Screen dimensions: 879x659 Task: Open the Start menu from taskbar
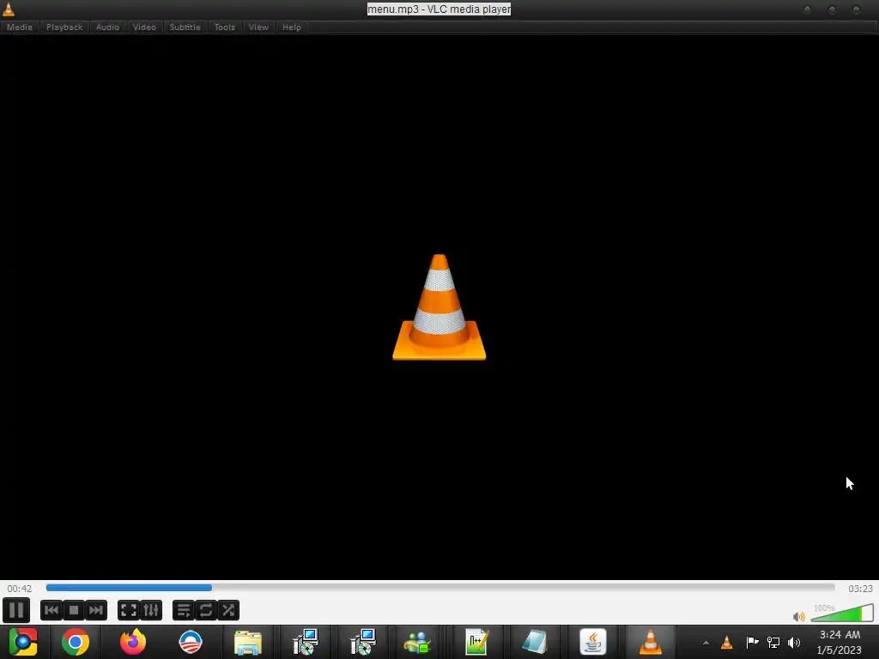click(23, 642)
